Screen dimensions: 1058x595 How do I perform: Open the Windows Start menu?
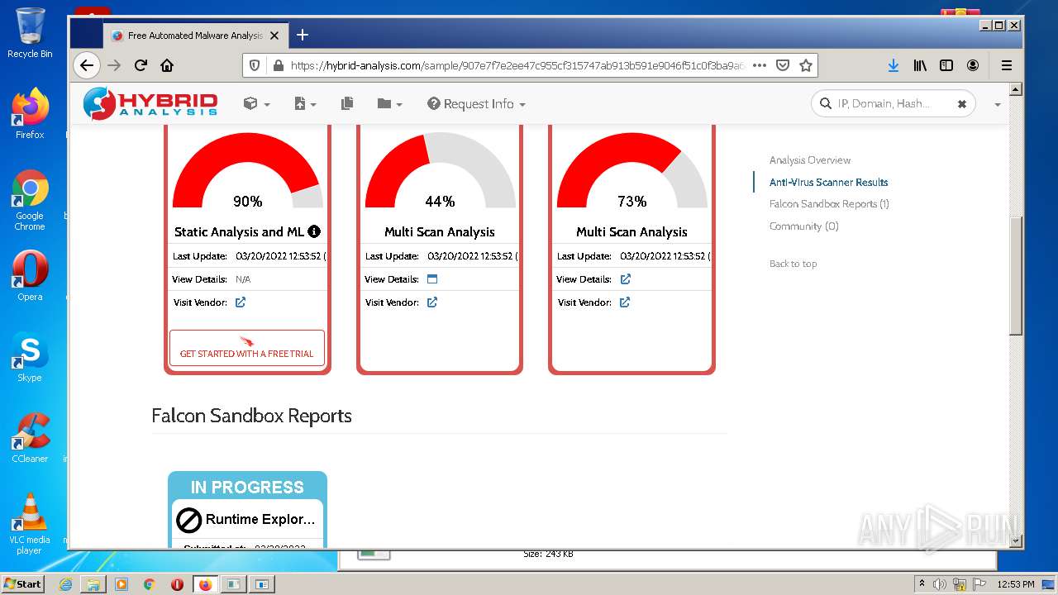pos(23,583)
